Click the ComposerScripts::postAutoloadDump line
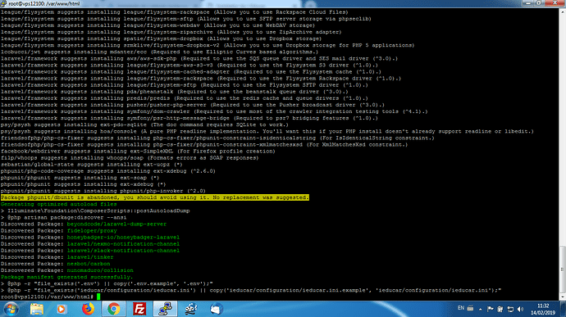Viewport: 566px width, 317px height. (x=95, y=211)
